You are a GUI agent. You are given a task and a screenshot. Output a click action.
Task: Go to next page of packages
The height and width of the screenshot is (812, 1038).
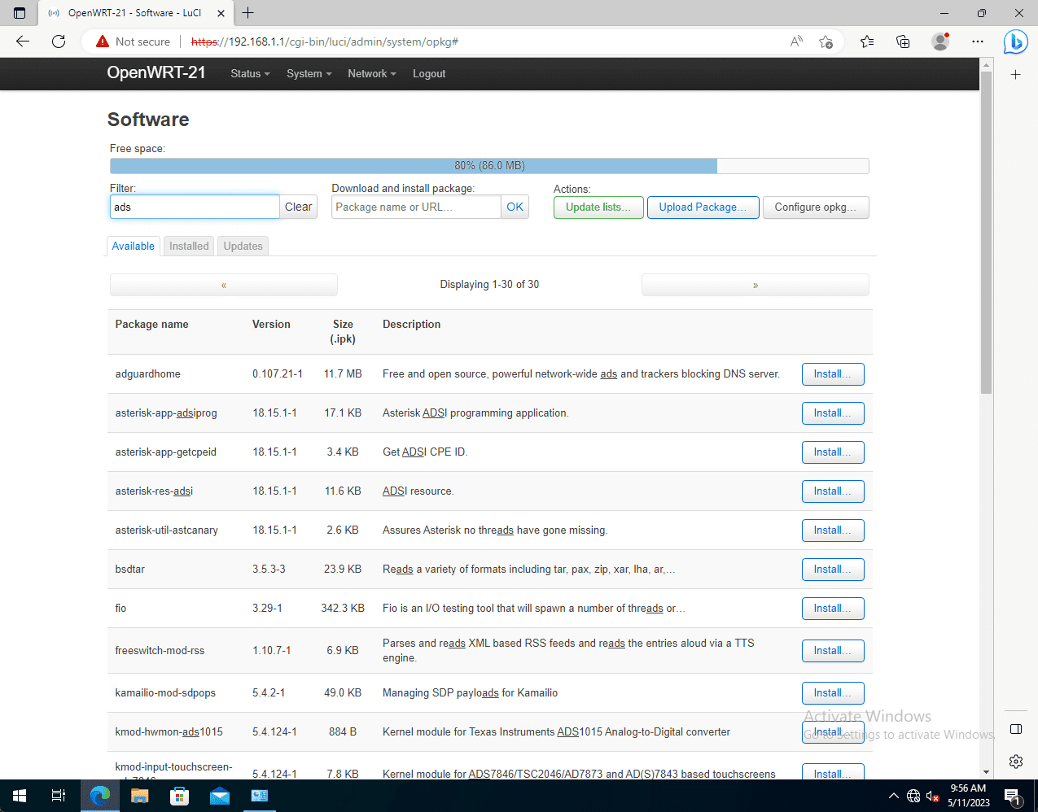coord(756,285)
